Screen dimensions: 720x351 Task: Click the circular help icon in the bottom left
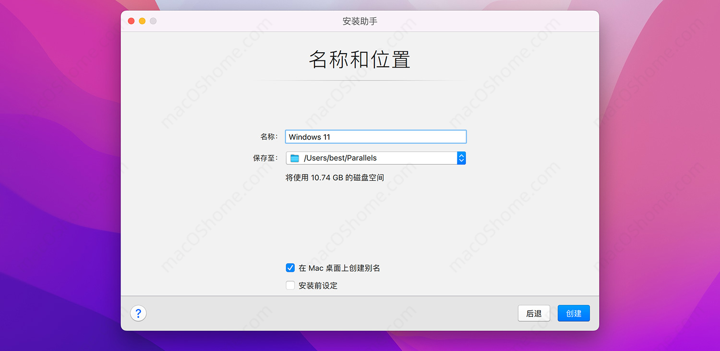click(138, 313)
